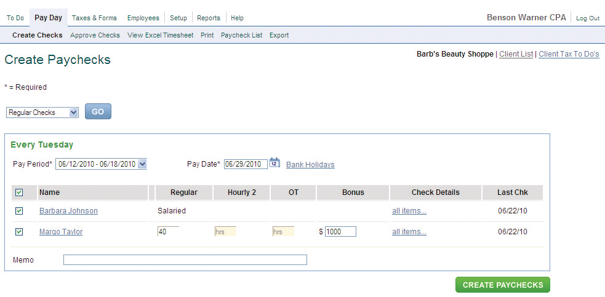Expand the Regular Checks dropdown
The height and width of the screenshot is (297, 605).
point(42,113)
